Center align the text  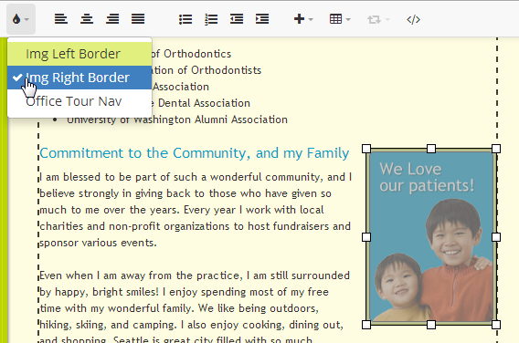[x=87, y=19]
